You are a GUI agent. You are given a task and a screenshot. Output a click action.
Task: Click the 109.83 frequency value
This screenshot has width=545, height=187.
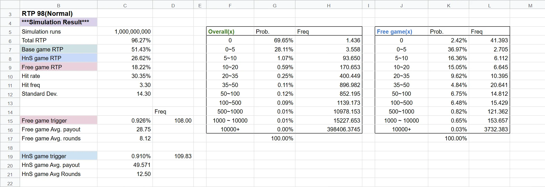[x=173, y=156]
